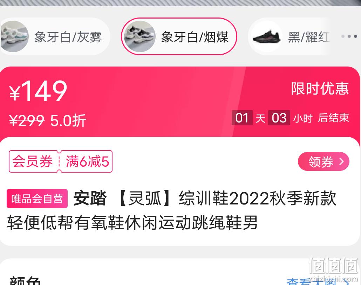Viewport: 361px width, 285px height.
Task: Tap the black shoe thumbnail image
Action: coord(267,36)
